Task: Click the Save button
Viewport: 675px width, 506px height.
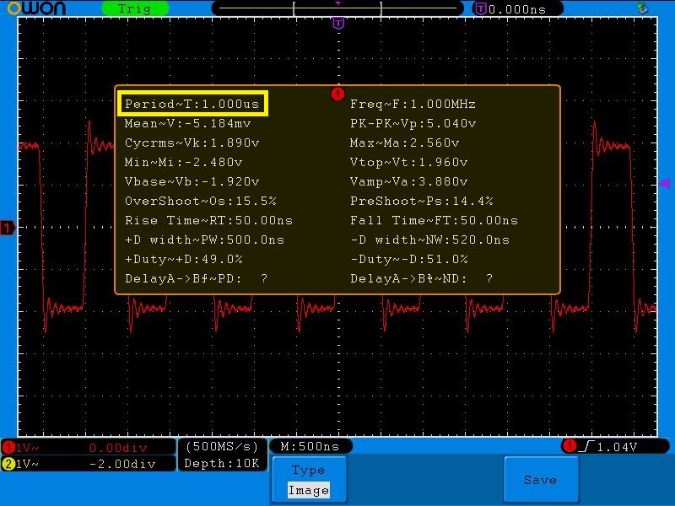Action: tap(541, 479)
